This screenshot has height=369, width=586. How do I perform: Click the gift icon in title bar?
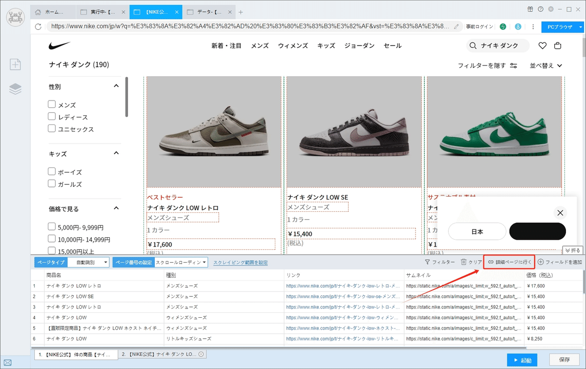pos(530,9)
